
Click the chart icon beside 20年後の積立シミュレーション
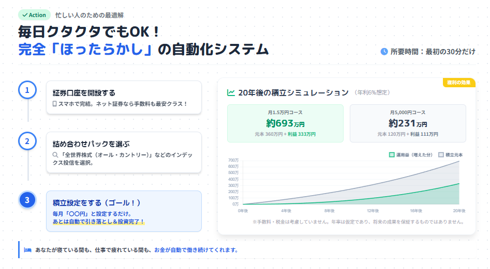pos(231,93)
